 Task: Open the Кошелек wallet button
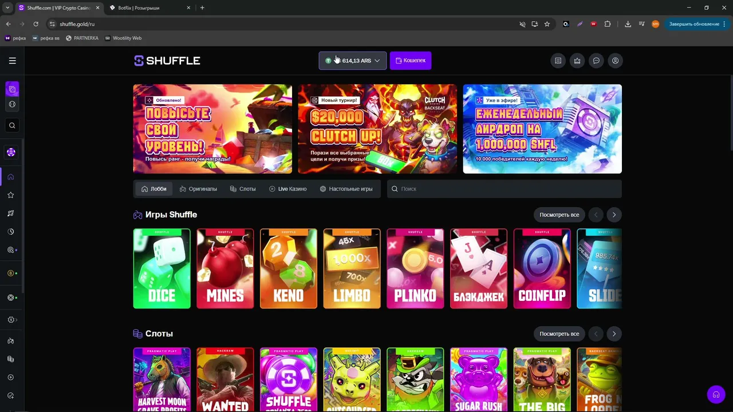[x=411, y=61]
